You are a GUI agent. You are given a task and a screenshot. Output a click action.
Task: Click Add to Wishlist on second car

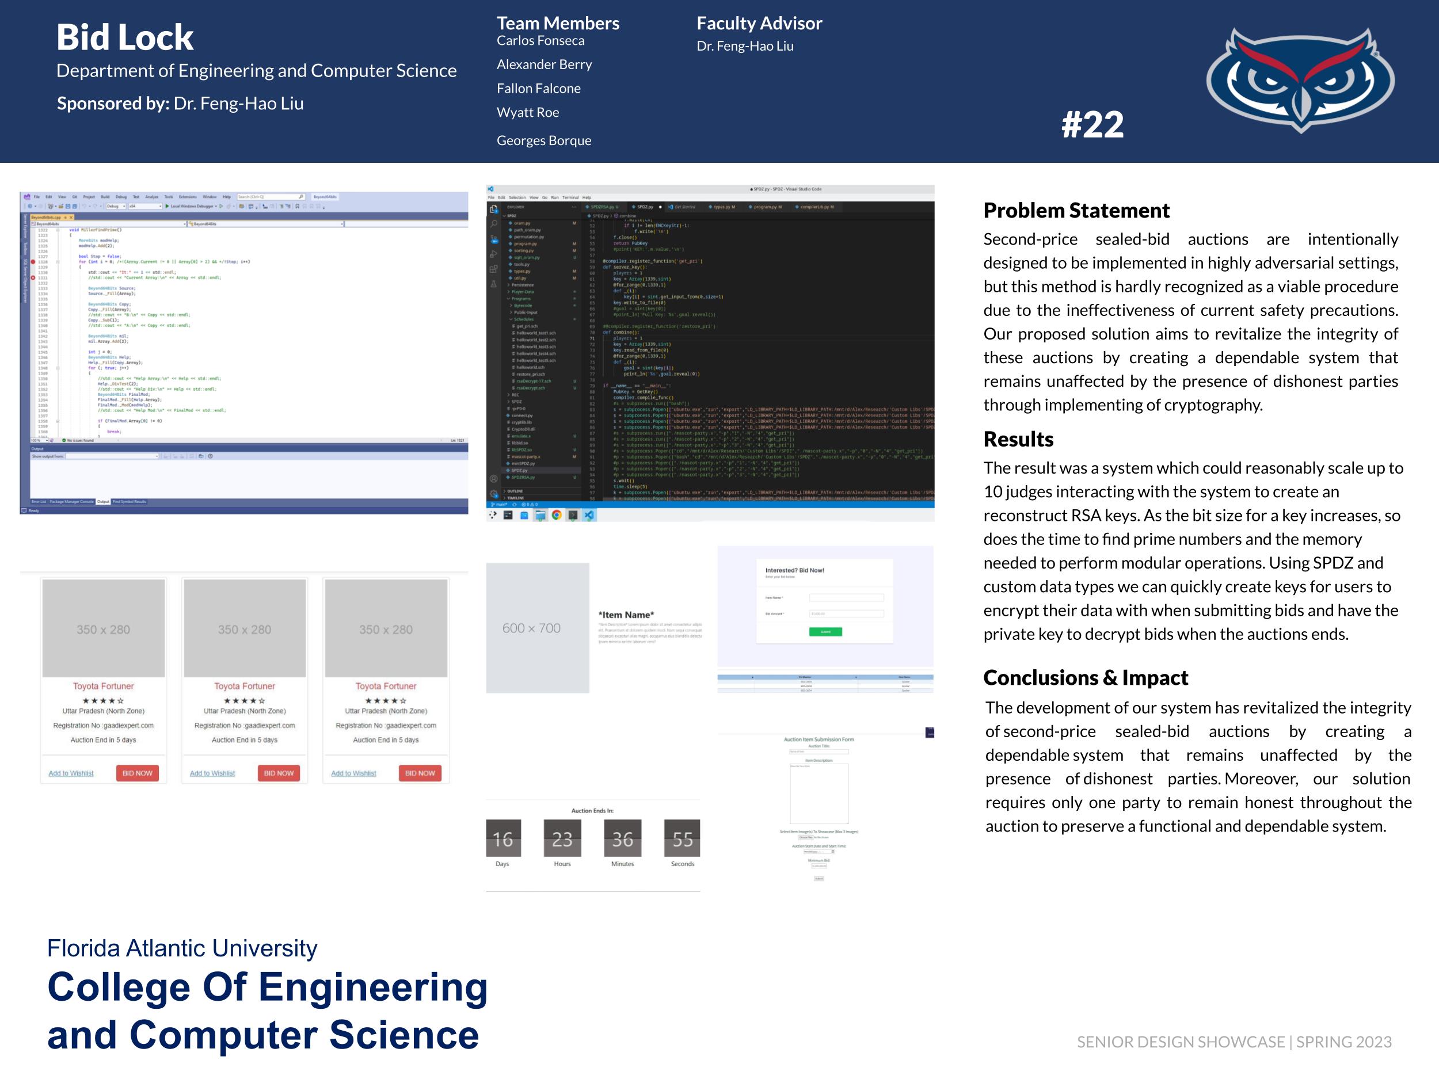pyautogui.click(x=212, y=773)
